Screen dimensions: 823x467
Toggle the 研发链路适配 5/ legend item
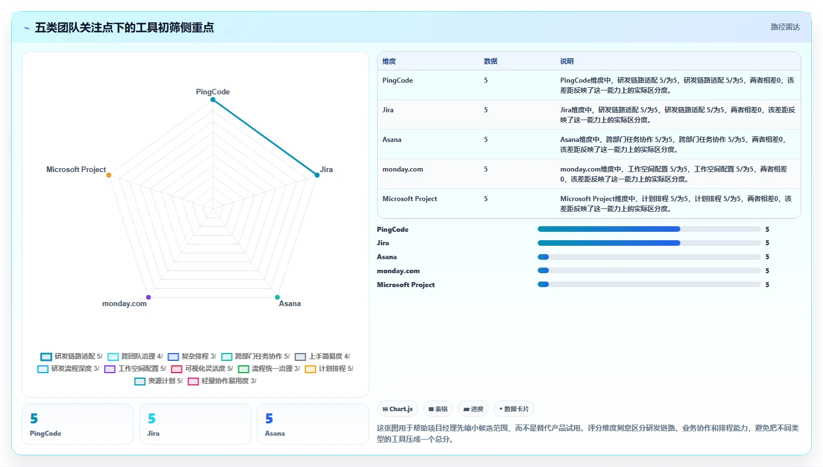point(72,356)
